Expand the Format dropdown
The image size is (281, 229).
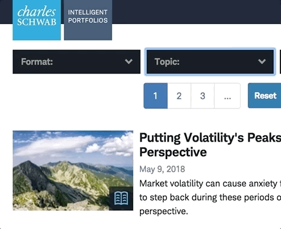(77, 61)
